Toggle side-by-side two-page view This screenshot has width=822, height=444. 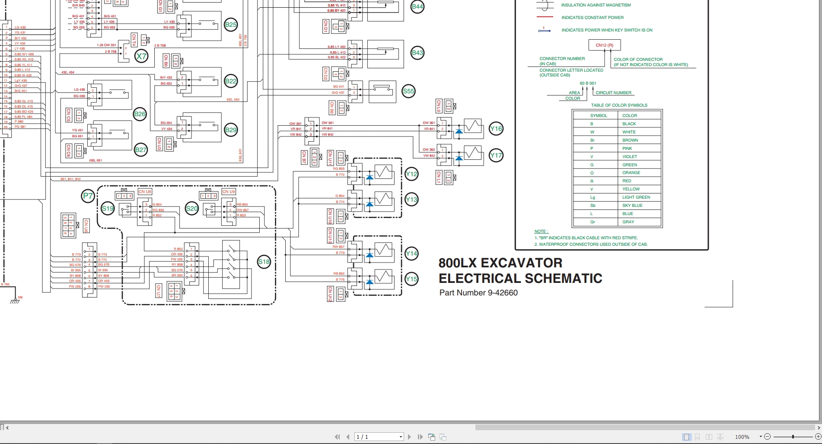click(x=709, y=437)
